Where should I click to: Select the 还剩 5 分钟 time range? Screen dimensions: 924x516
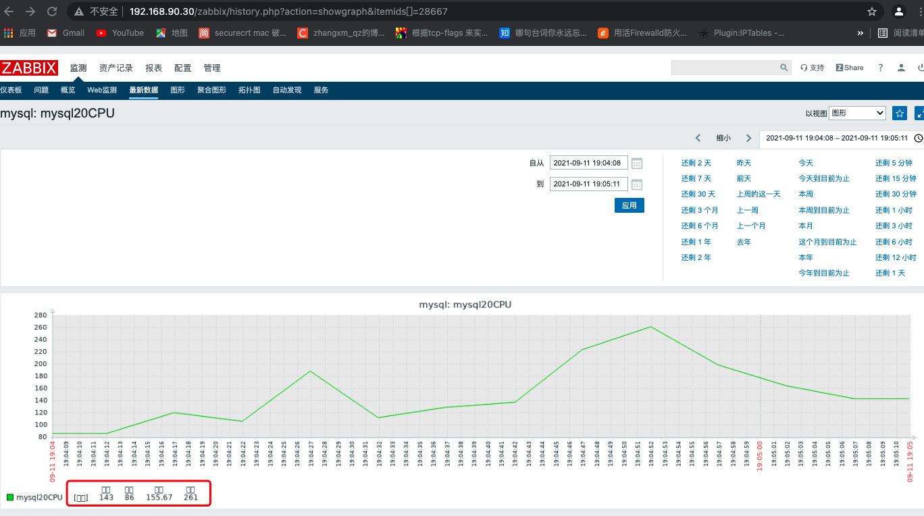point(894,163)
